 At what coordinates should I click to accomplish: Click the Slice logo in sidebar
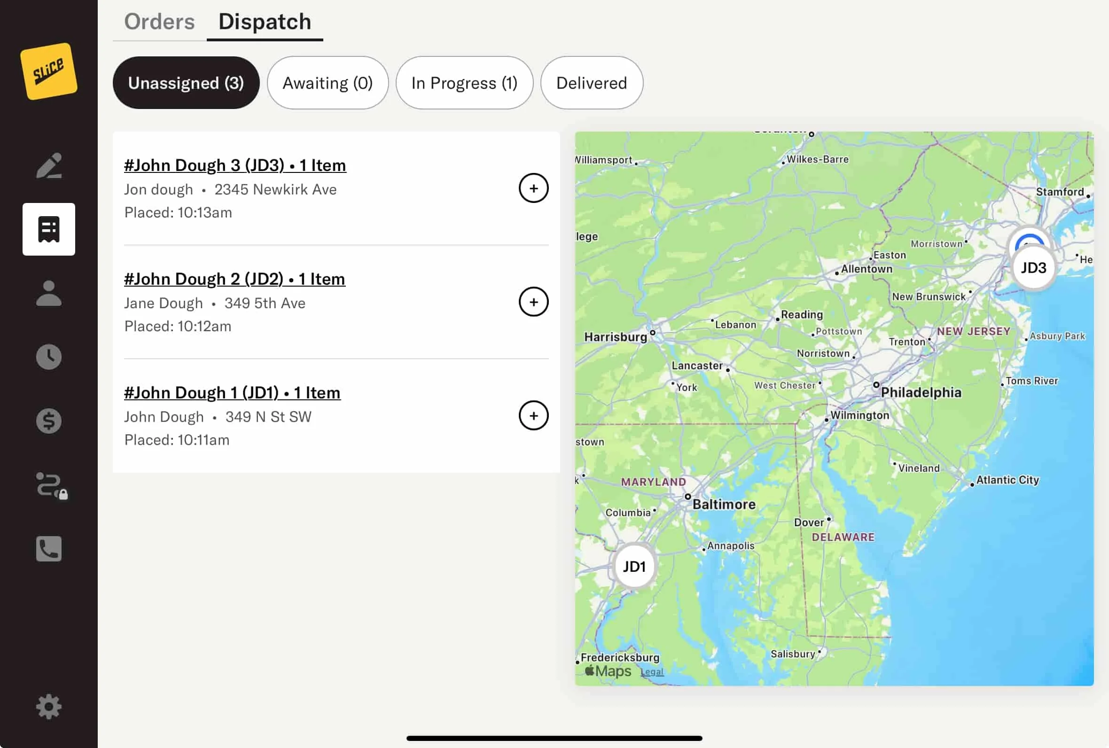tap(49, 71)
